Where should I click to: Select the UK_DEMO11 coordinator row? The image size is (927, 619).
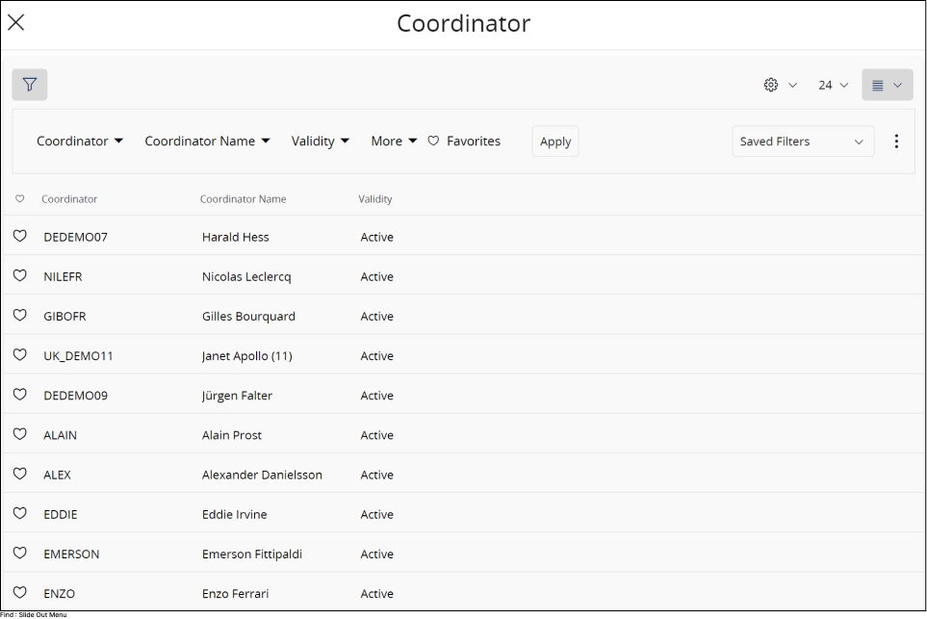[78, 355]
